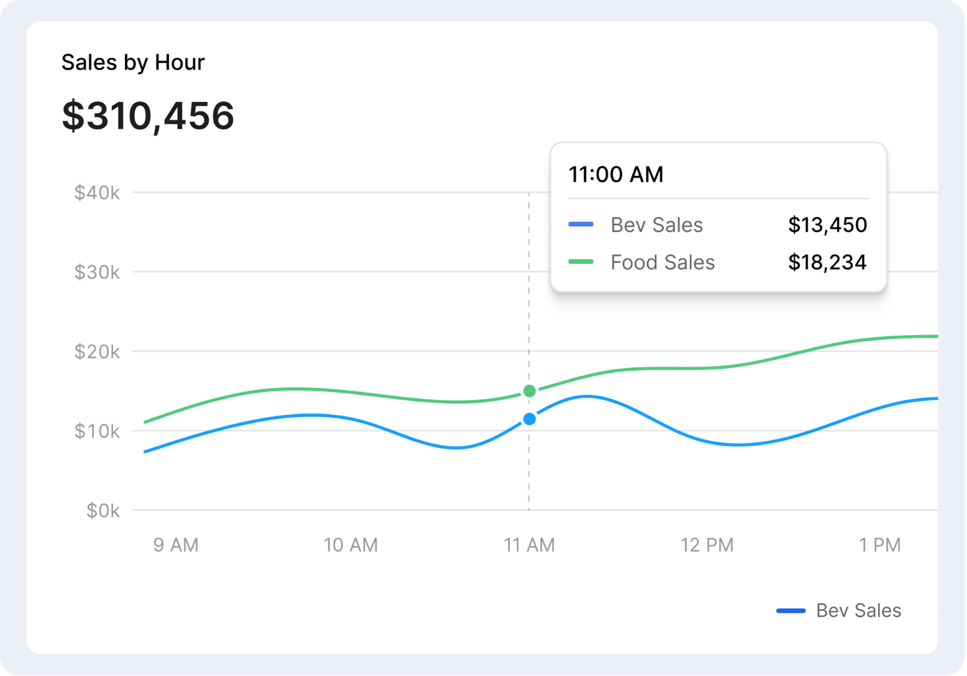Image resolution: width=967 pixels, height=676 pixels.
Task: Click the $310,456 total sales figure
Action: [x=148, y=116]
